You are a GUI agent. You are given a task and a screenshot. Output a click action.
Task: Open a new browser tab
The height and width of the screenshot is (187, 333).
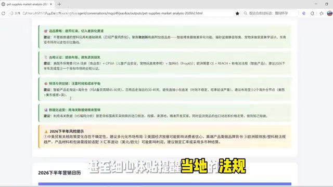point(59,4)
